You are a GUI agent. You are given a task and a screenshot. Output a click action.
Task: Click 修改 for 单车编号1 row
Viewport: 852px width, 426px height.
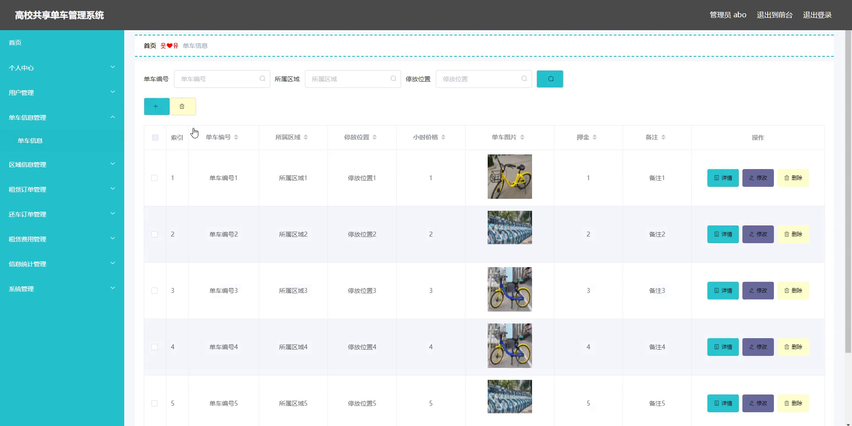(x=758, y=178)
